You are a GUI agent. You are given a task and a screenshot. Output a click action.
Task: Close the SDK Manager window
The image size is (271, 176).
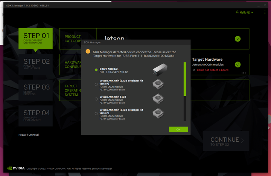point(265,6)
